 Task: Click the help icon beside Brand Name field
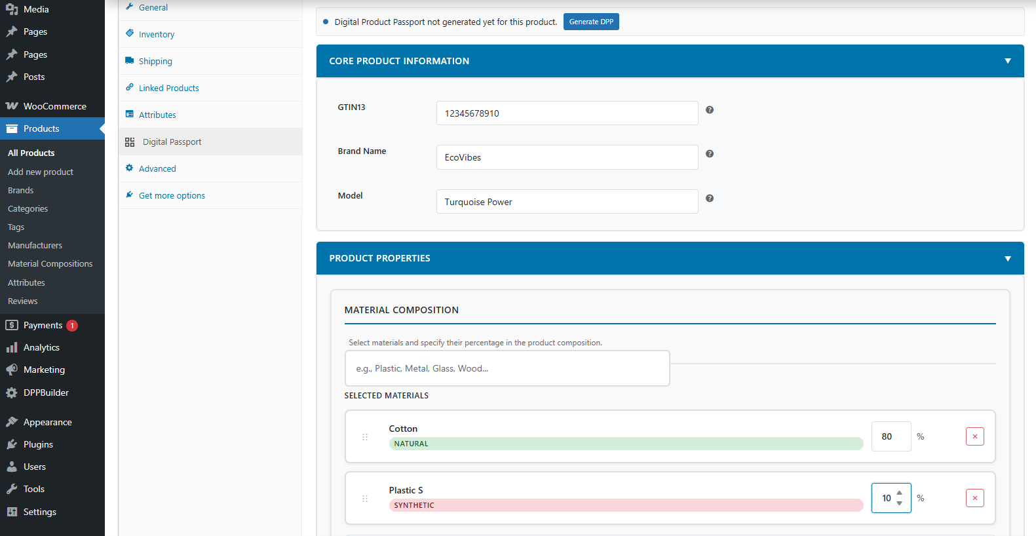709,154
